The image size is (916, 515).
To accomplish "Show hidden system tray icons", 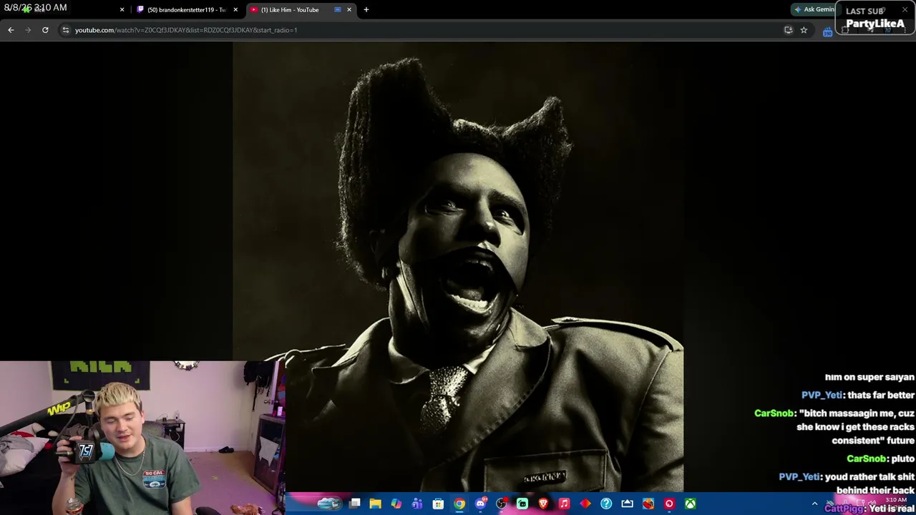I will click(814, 504).
